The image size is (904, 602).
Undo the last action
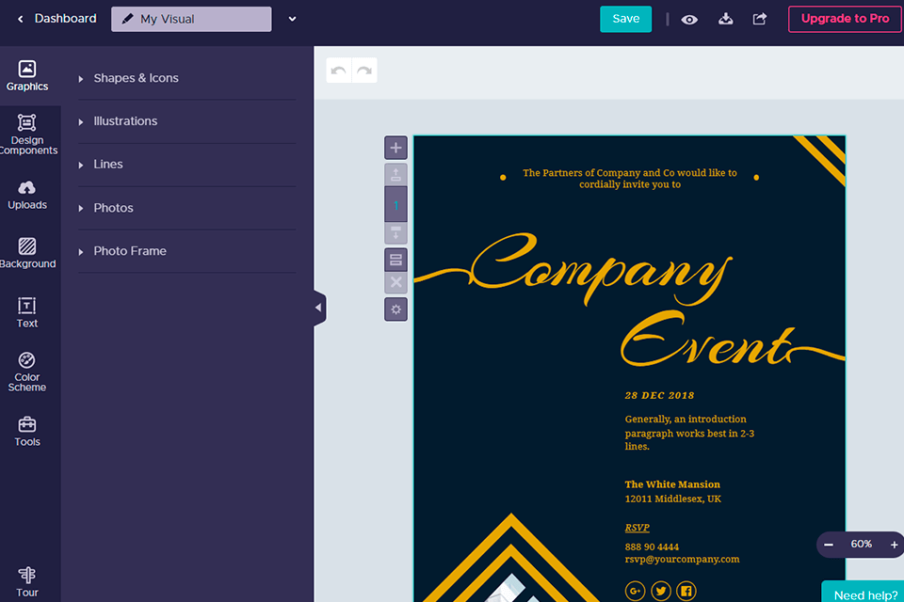pos(339,71)
